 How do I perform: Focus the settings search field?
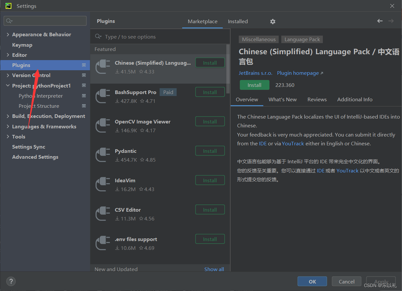pos(45,21)
